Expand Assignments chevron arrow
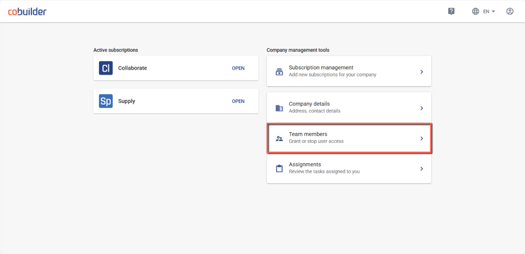525x254 pixels. 422,169
